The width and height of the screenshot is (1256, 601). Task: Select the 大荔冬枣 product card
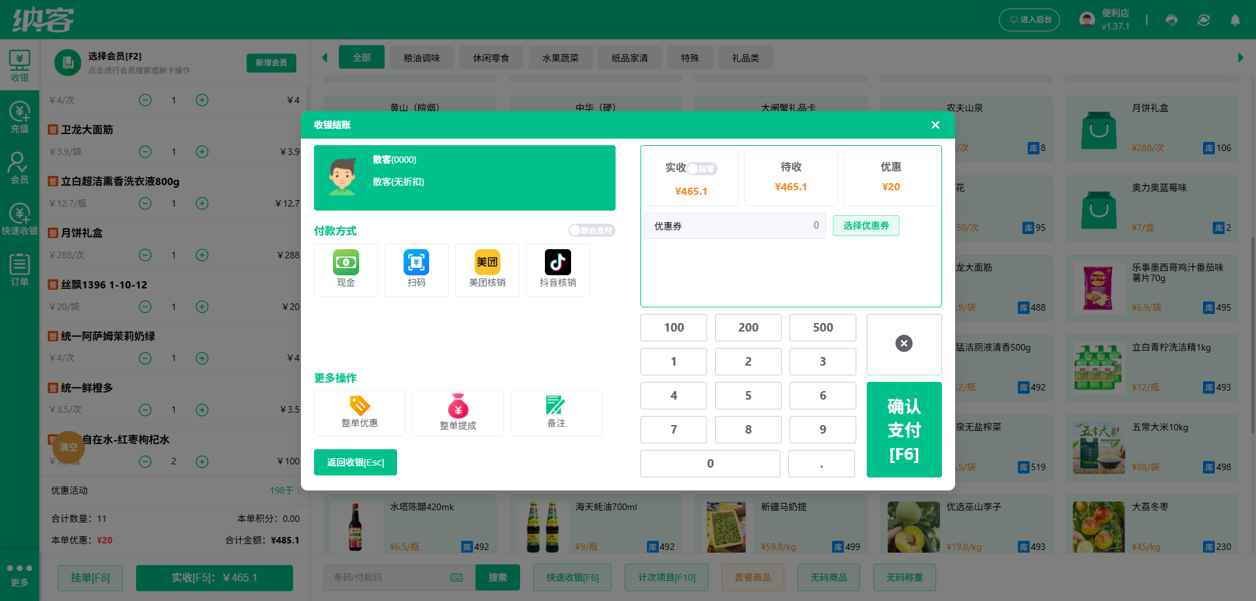(1151, 524)
